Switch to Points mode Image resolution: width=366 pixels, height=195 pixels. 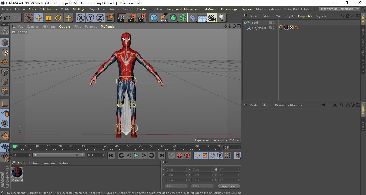pos(5,72)
